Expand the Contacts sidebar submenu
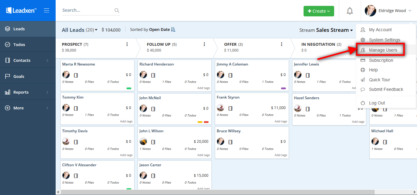The width and height of the screenshot is (417, 195). click(47, 61)
